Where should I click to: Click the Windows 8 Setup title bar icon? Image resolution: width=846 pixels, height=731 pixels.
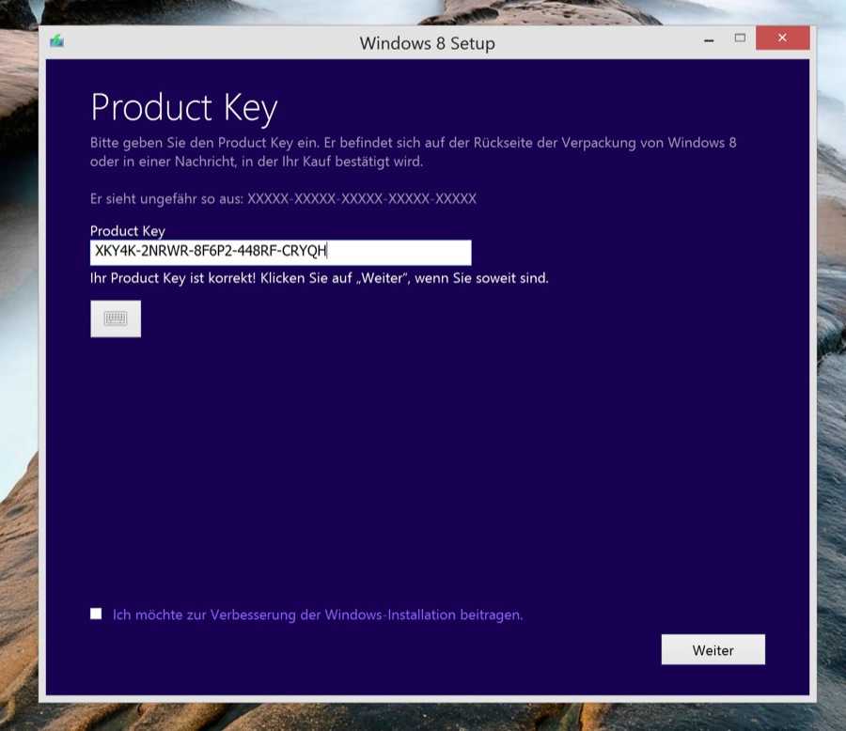[x=56, y=41]
